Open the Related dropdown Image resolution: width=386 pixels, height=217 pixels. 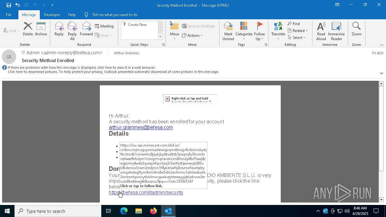coord(298,30)
